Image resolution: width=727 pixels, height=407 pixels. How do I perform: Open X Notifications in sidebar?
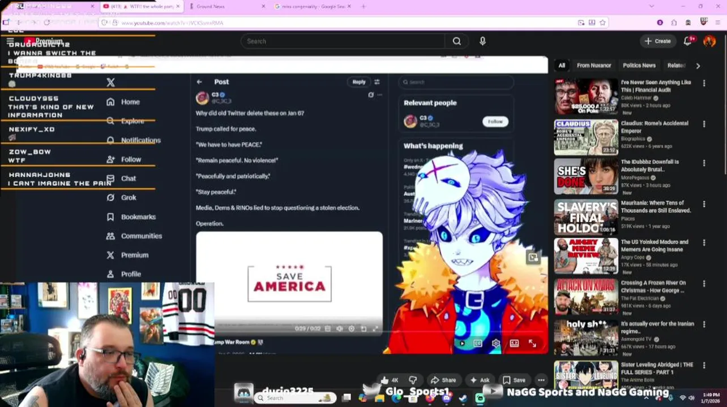134,140
